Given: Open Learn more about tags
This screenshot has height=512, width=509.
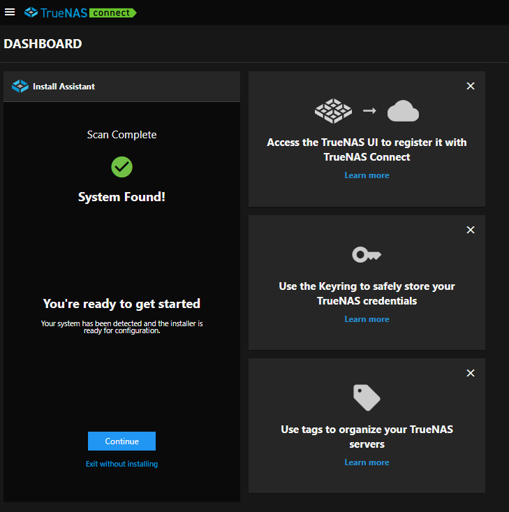Looking at the screenshot, I should click(x=367, y=462).
